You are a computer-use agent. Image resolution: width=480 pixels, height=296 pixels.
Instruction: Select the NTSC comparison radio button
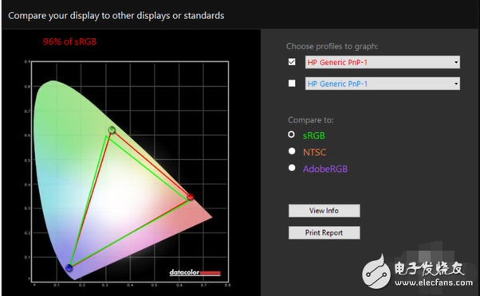[x=292, y=151]
